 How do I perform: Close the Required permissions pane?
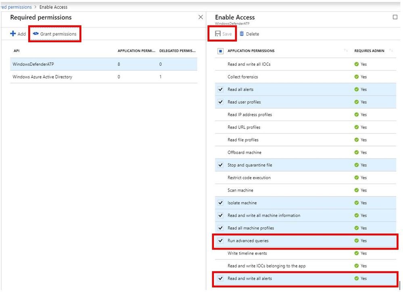201,17
